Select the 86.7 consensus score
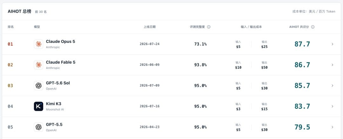This screenshot has width=343, height=139. coord(302,65)
